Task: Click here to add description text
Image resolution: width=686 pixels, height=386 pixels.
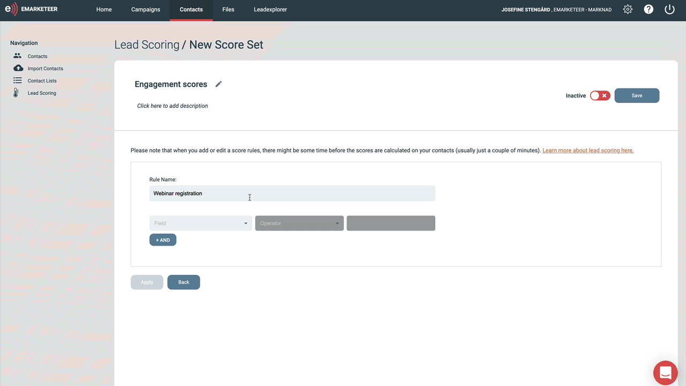Action: (173, 106)
